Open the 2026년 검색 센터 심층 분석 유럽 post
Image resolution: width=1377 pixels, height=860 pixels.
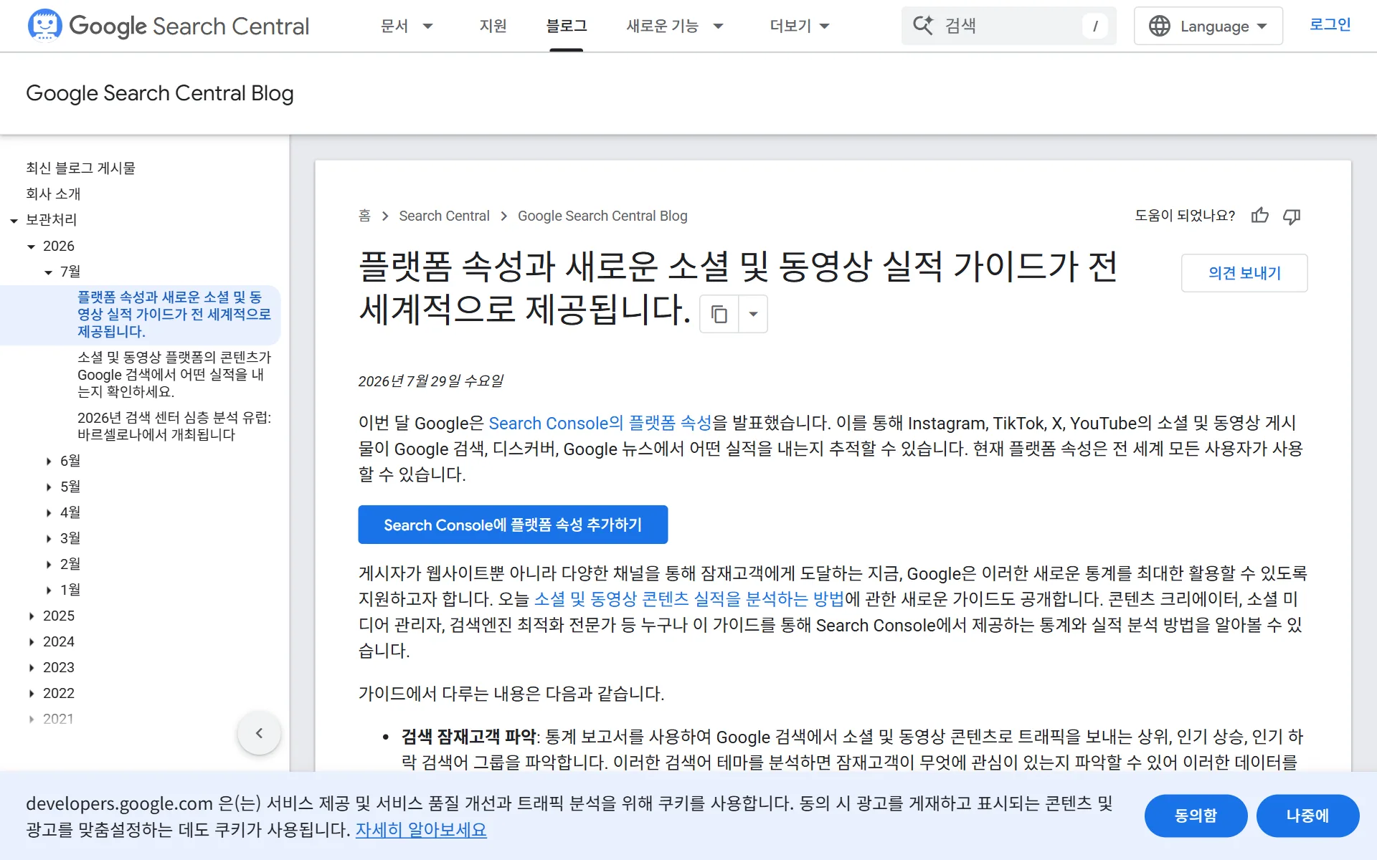(174, 426)
